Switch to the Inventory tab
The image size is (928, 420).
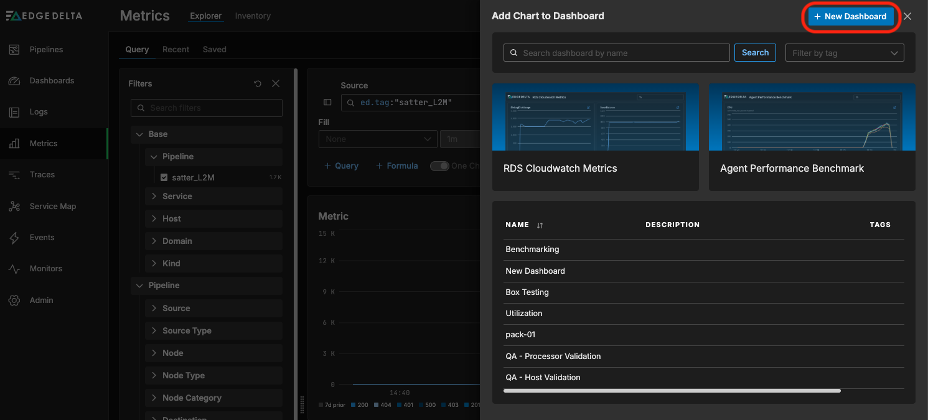coord(253,16)
